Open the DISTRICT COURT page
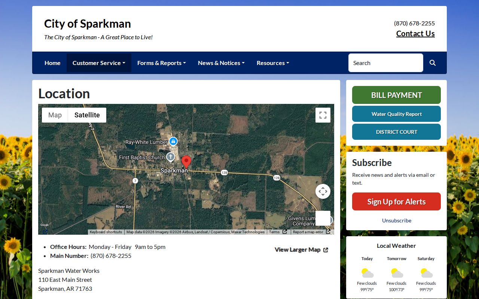The width and height of the screenshot is (479, 299). [x=396, y=132]
